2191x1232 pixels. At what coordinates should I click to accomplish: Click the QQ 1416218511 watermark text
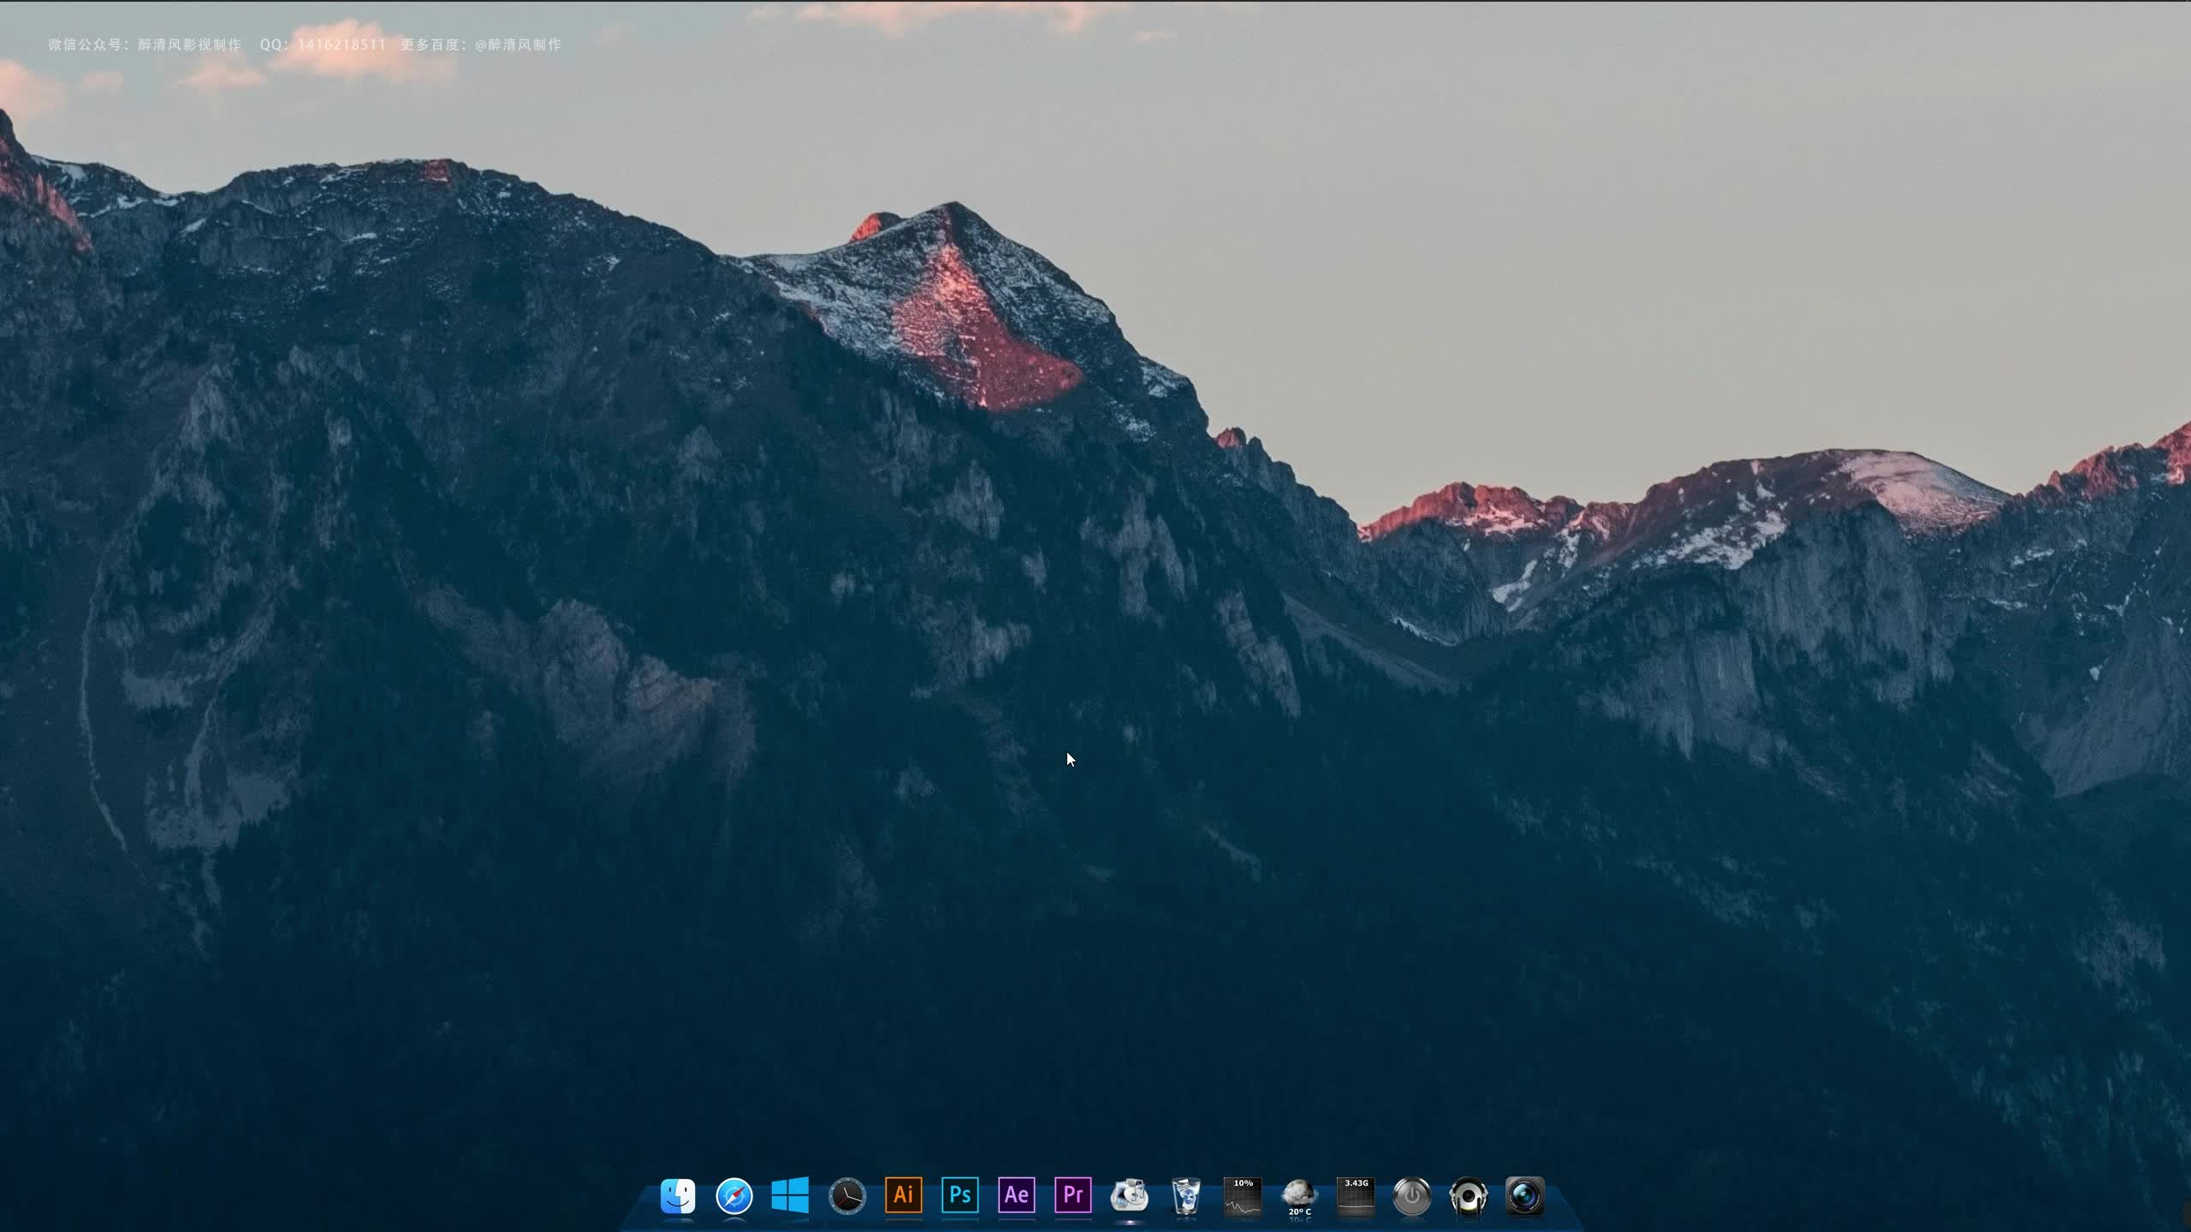coord(323,44)
